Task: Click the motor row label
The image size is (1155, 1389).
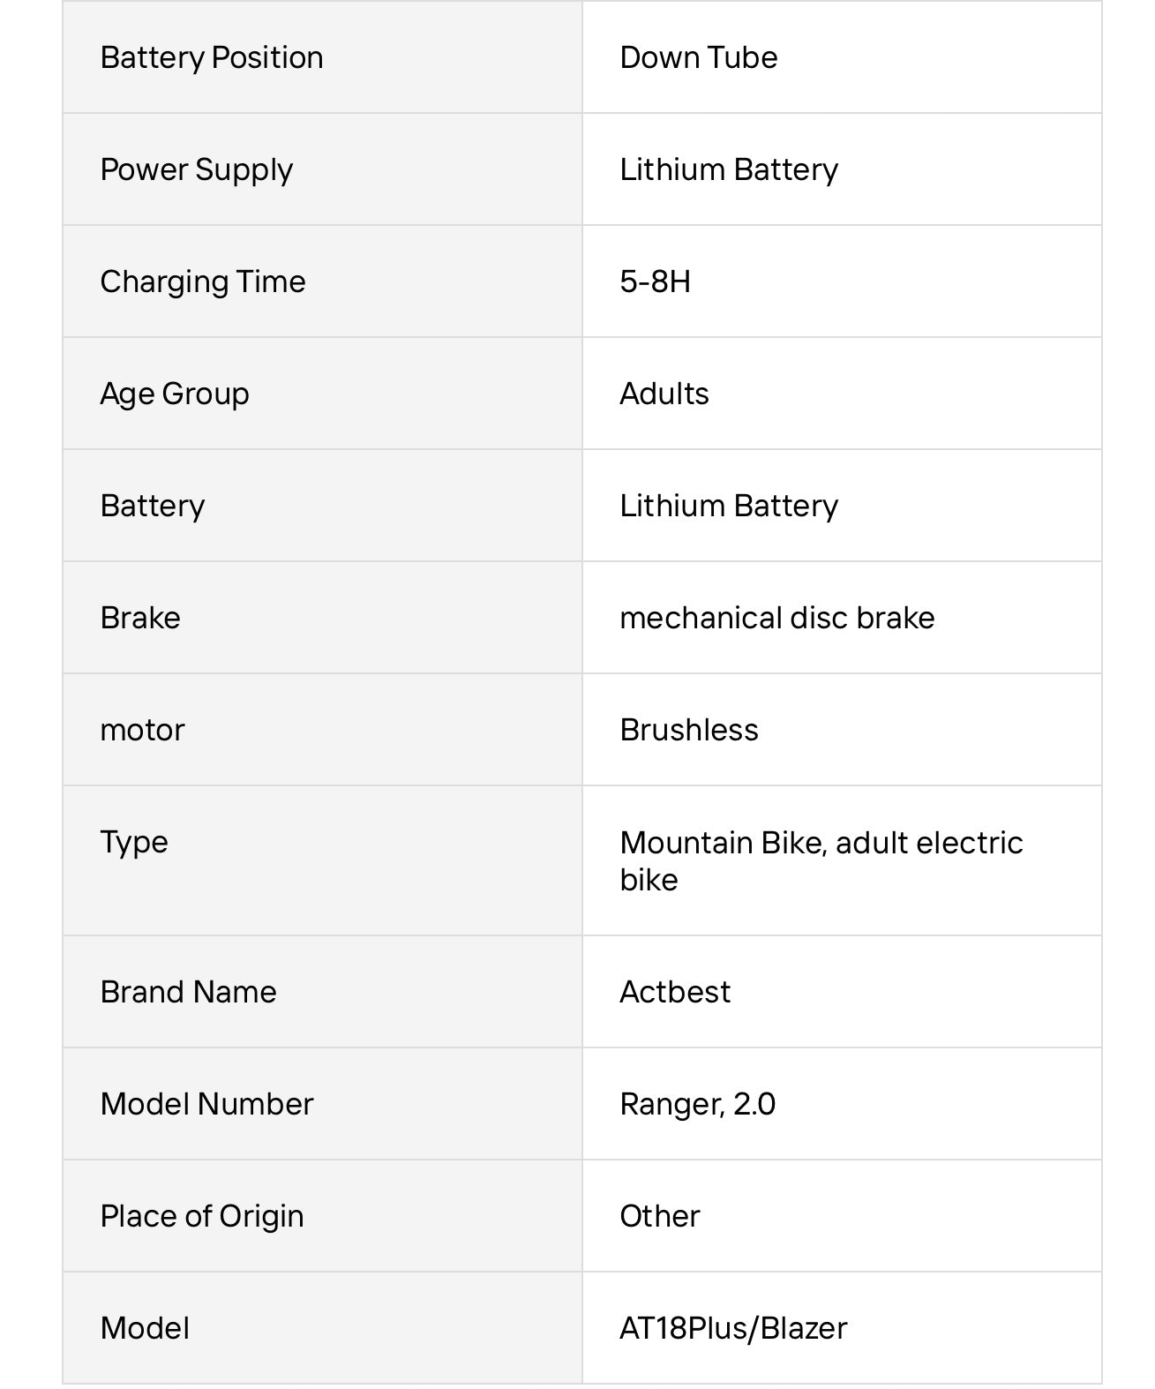Action: pos(142,730)
